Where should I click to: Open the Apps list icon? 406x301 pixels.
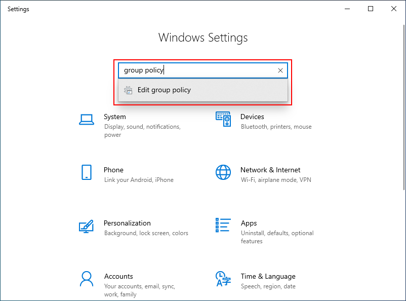223,225
